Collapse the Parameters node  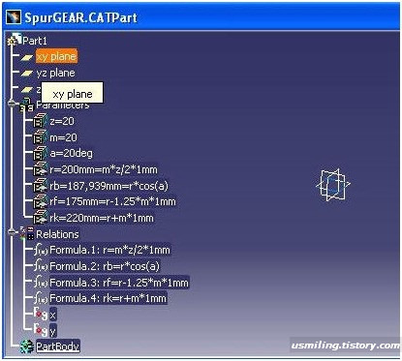(x=13, y=104)
